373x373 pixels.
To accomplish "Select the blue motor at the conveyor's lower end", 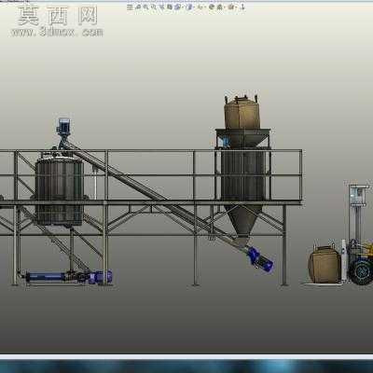I will (260, 260).
